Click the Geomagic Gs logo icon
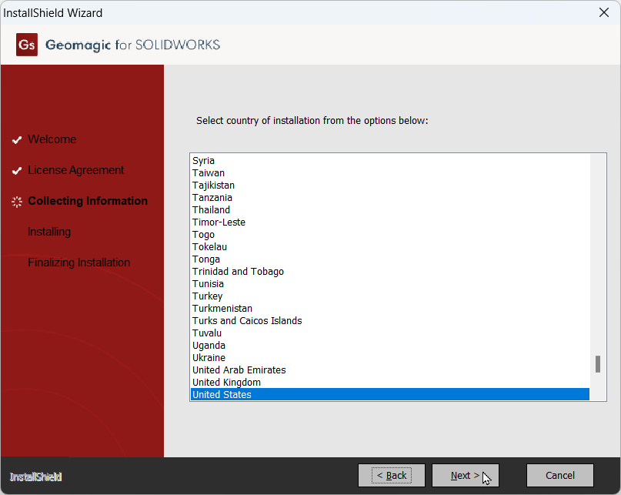 (27, 45)
